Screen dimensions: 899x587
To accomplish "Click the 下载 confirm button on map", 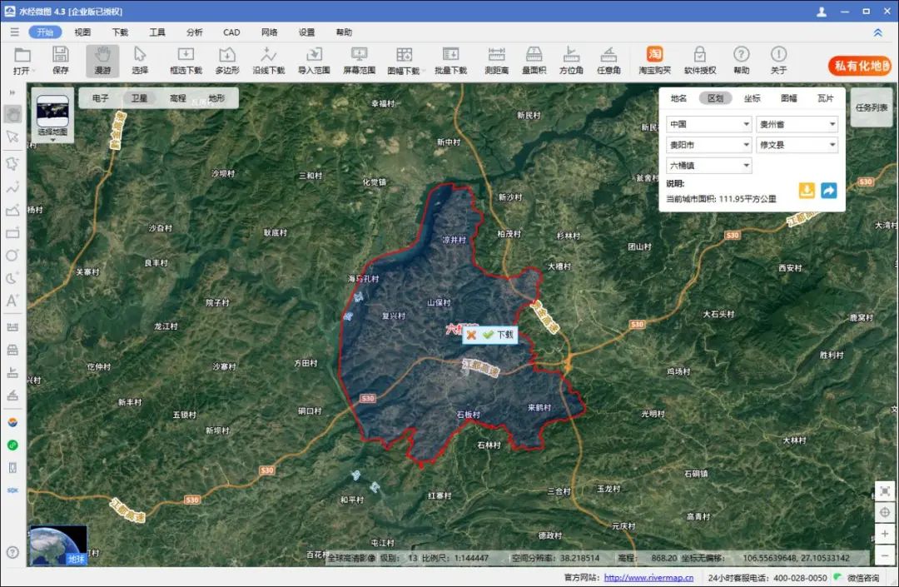I will [x=499, y=335].
